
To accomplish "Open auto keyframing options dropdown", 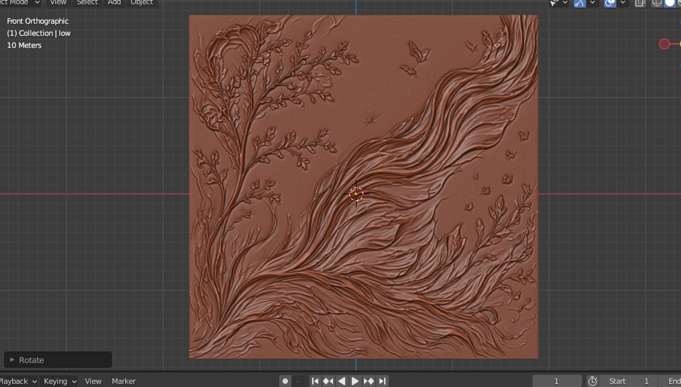I will click(298, 381).
